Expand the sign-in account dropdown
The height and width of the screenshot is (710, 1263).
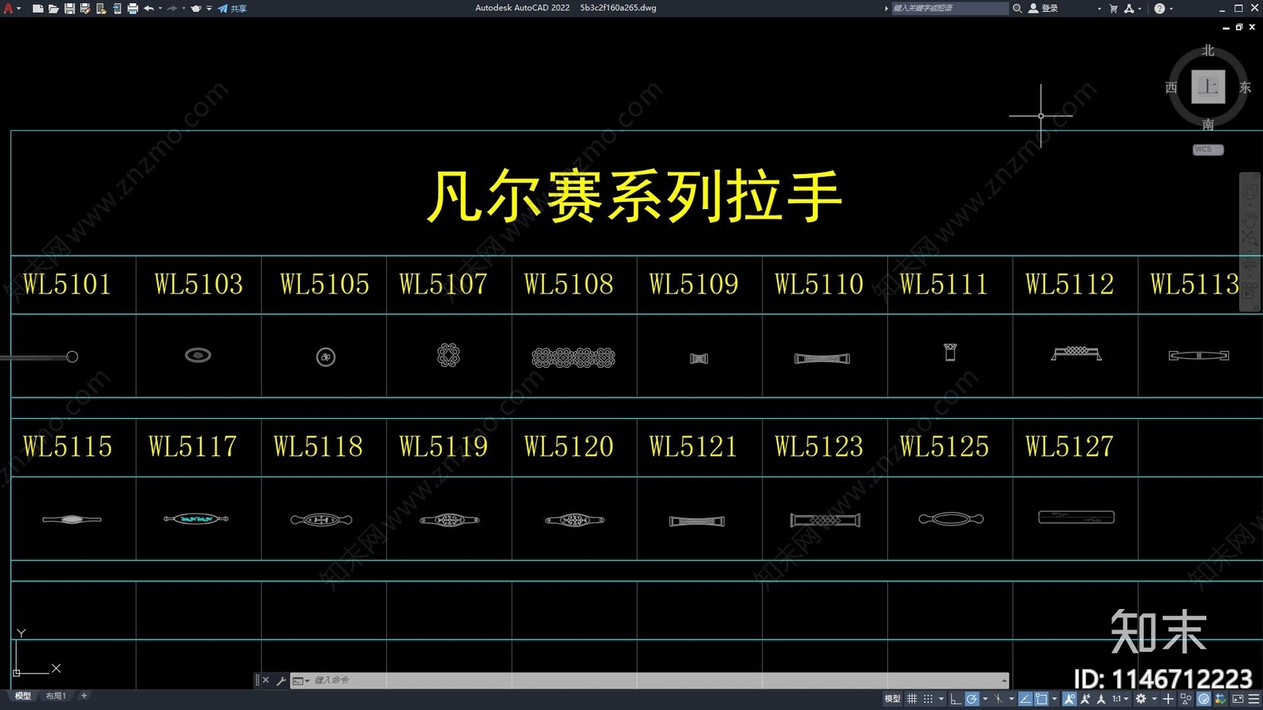pyautogui.click(x=1099, y=9)
